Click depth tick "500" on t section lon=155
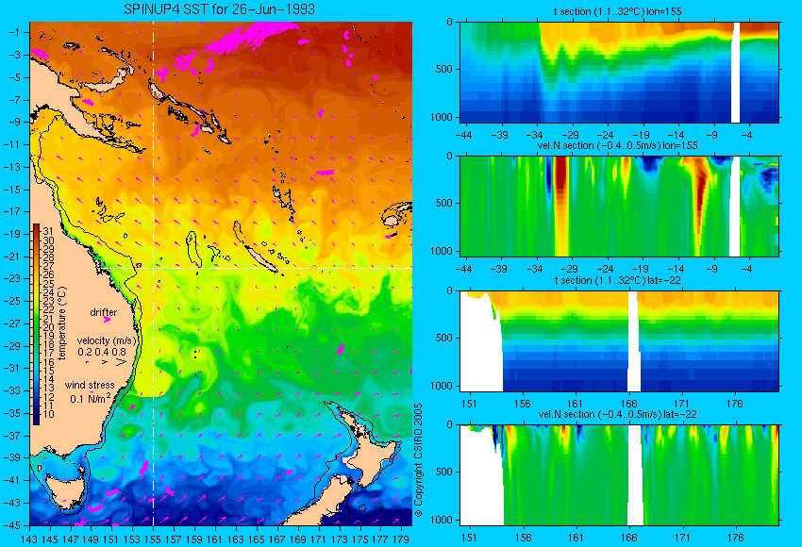802x547 pixels. tap(444, 69)
